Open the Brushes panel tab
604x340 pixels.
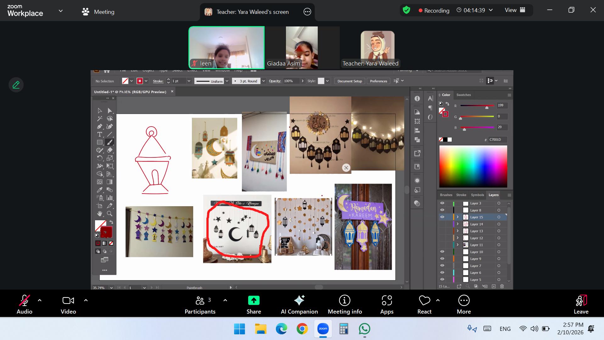coord(446,195)
